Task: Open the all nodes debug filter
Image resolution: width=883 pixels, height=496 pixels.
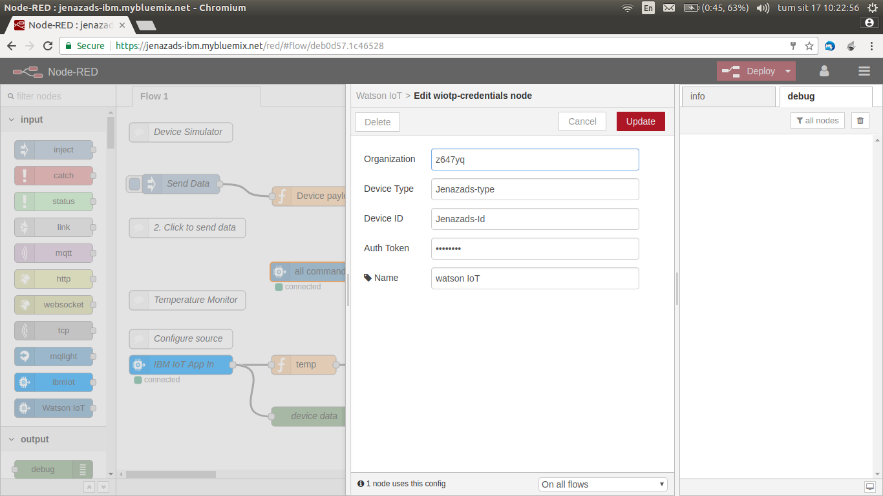Action: [817, 120]
